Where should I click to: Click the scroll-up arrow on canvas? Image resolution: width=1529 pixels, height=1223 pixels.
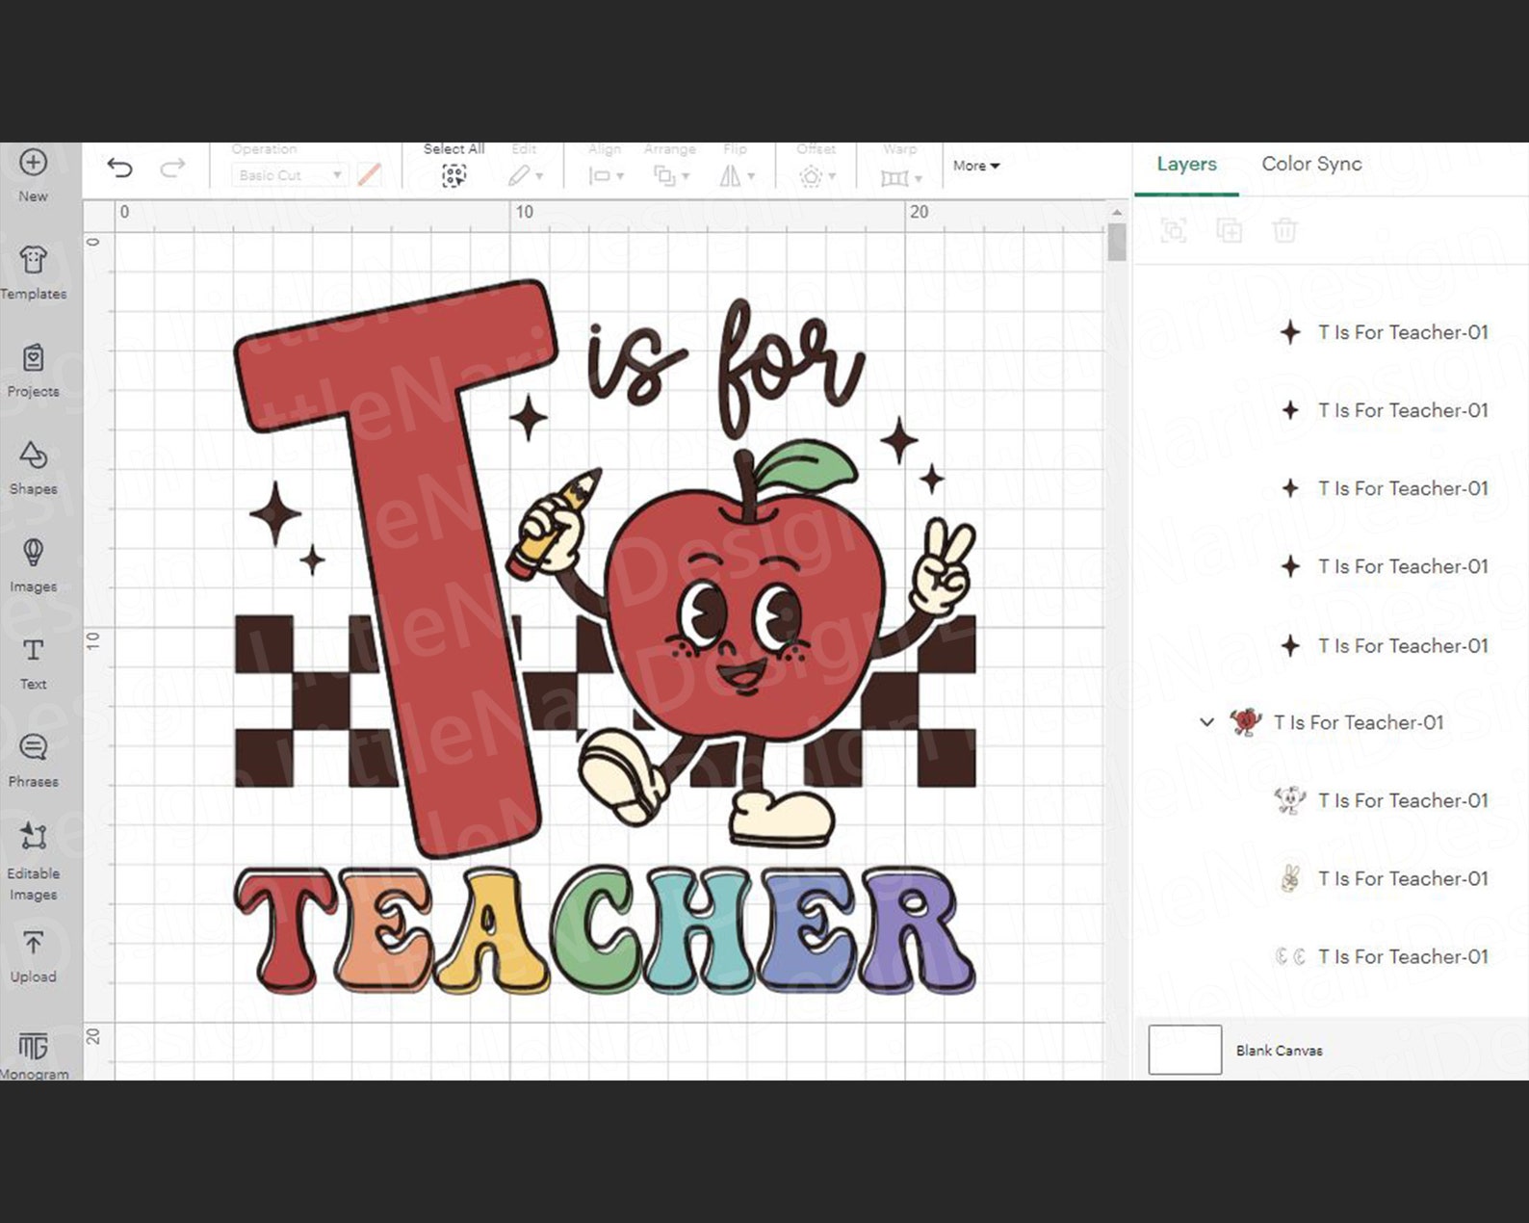tap(1116, 212)
